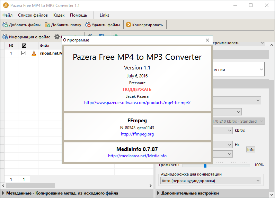This screenshot has width=275, height=198.
Task: Click the author name 'Jacek Pazera'
Action: (137, 96)
